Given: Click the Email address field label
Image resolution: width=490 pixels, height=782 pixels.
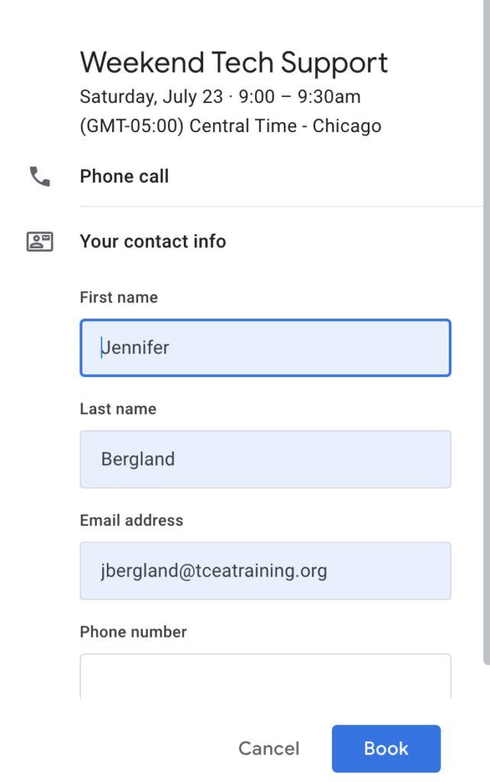Looking at the screenshot, I should coord(131,521).
